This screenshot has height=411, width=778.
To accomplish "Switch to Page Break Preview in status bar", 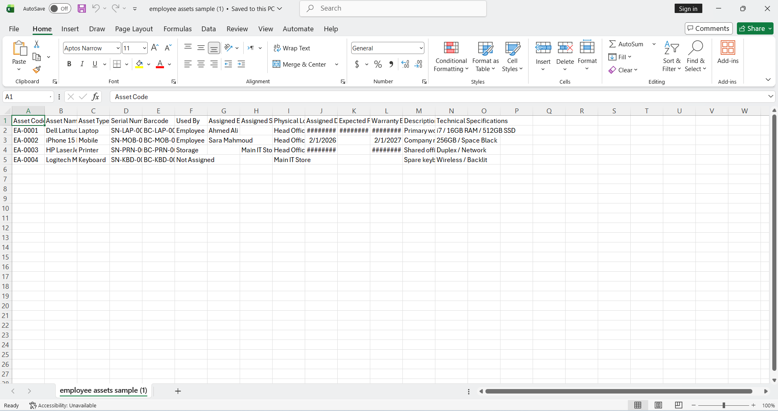I will pyautogui.click(x=678, y=405).
